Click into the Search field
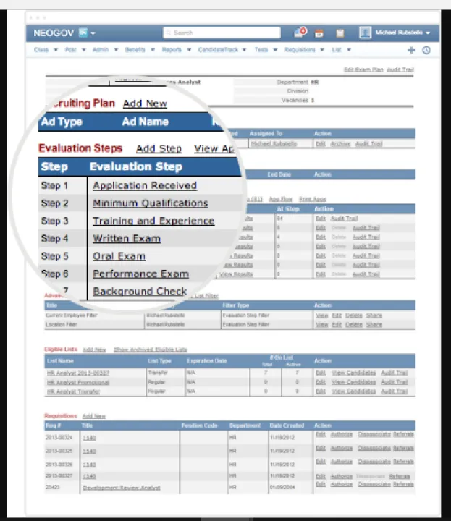This screenshot has height=521, width=451. coord(222,33)
